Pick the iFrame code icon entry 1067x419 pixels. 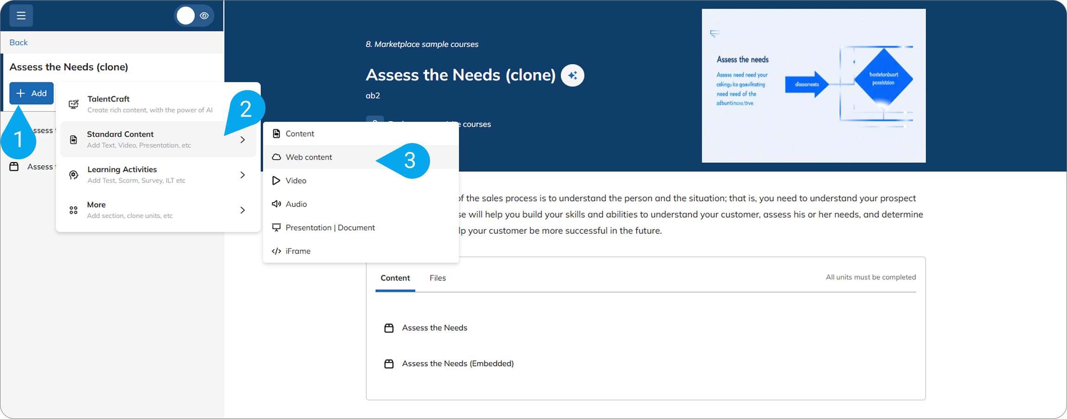(x=276, y=251)
